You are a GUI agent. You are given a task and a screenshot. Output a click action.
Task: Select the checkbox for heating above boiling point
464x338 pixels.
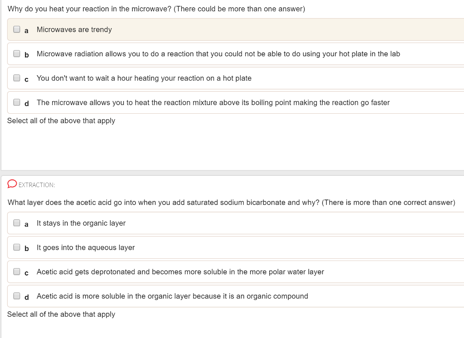[17, 103]
